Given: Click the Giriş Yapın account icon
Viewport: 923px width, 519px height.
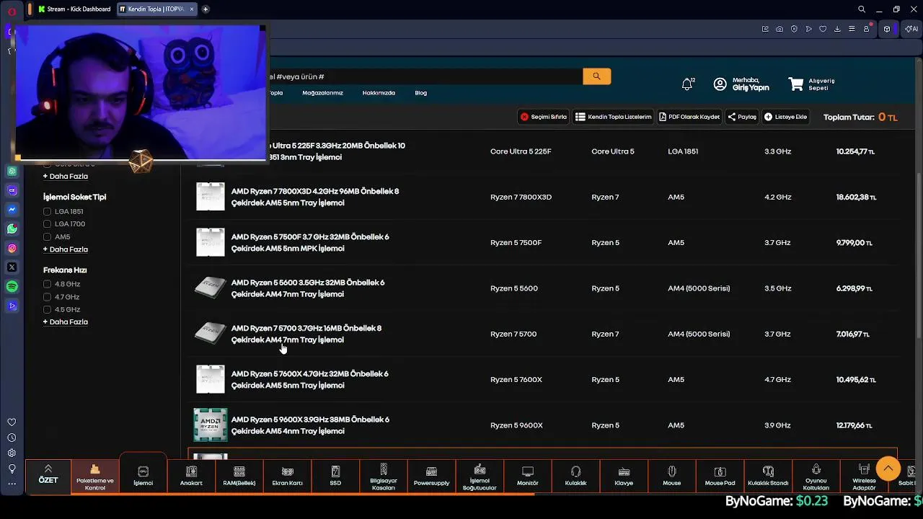Looking at the screenshot, I should pos(720,84).
